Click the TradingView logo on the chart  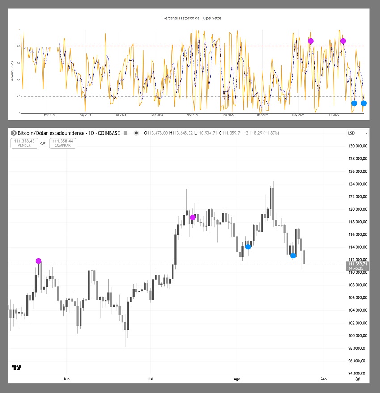pyautogui.click(x=17, y=368)
